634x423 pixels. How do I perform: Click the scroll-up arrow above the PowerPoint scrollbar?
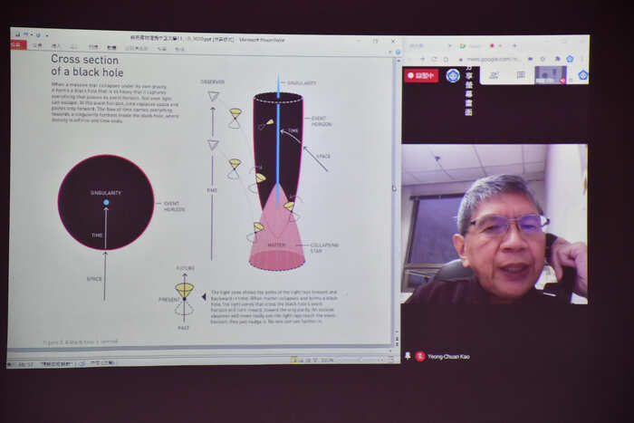398,61
